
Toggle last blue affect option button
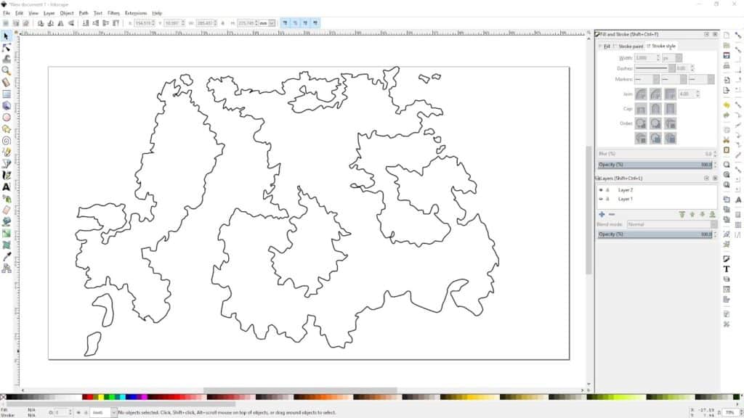315,22
